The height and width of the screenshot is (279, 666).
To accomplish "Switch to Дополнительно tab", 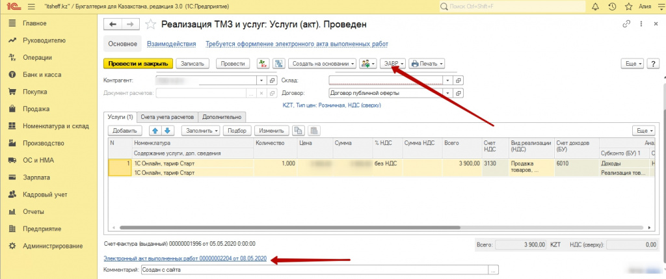I will 222,117.
